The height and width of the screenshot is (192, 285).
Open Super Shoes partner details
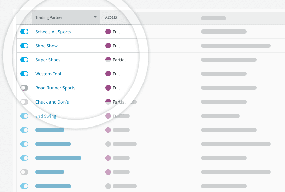(48, 60)
